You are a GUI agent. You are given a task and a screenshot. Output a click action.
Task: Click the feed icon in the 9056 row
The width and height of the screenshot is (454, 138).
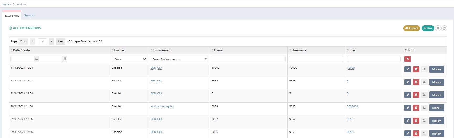tap(424, 134)
